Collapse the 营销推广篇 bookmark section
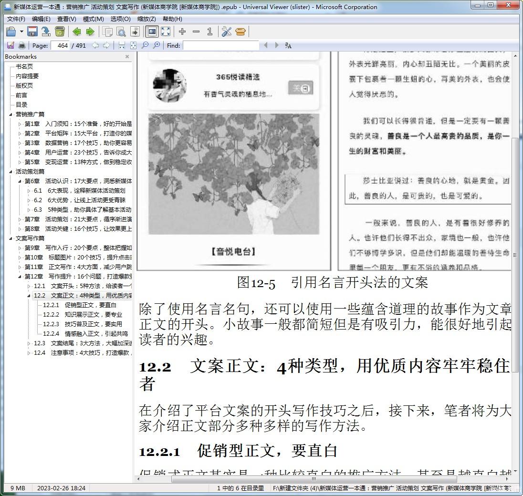The height and width of the screenshot is (496, 523). pos(11,114)
